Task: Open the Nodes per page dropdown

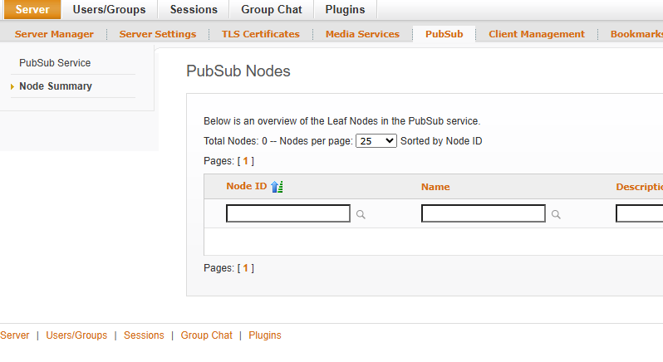Action: (x=376, y=141)
